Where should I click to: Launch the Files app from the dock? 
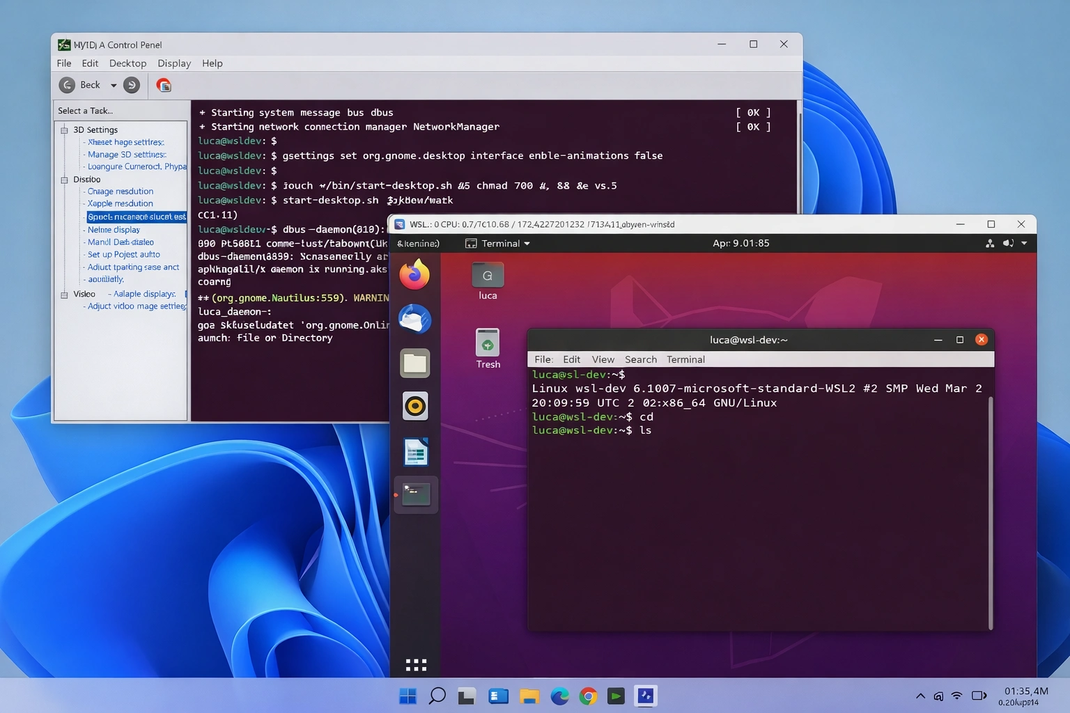tap(414, 363)
